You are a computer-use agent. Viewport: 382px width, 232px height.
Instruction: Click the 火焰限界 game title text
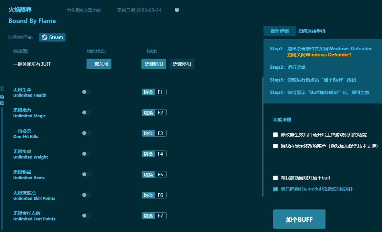20,10
